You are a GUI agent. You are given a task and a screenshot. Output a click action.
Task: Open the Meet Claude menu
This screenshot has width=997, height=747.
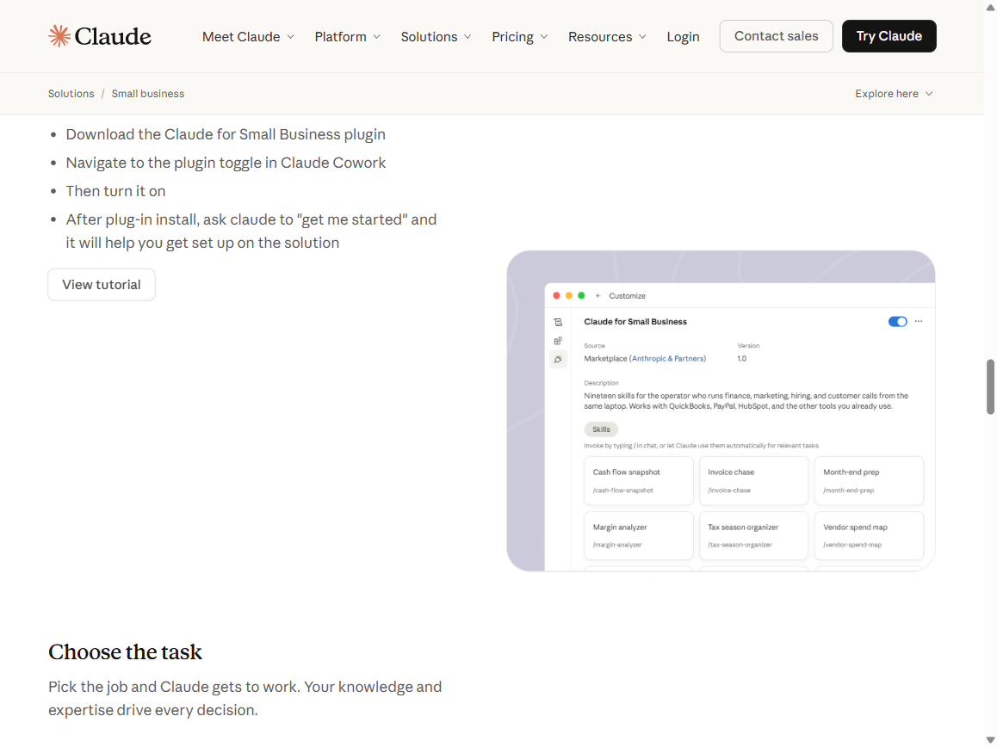coord(248,37)
